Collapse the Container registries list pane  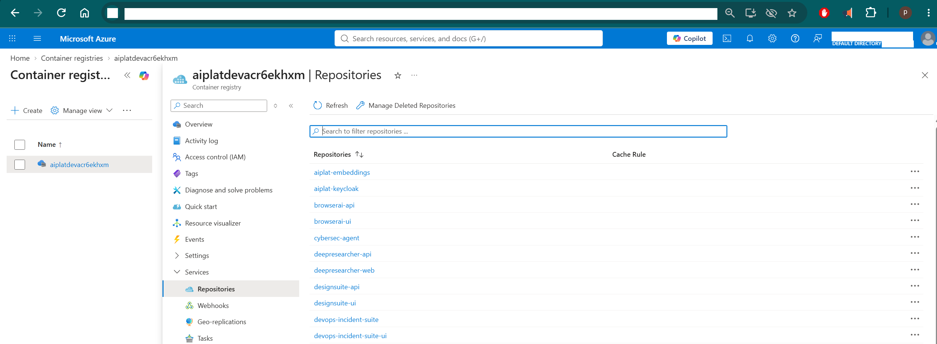tap(127, 75)
